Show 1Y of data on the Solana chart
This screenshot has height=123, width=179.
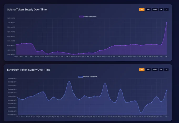[x=161, y=9]
